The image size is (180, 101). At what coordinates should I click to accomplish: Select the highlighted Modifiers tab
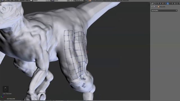[x=168, y=4]
